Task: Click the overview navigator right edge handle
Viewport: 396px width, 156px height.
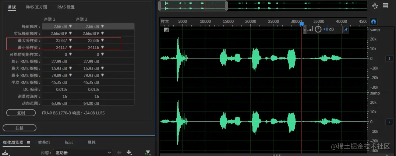Action: click(x=227, y=6)
